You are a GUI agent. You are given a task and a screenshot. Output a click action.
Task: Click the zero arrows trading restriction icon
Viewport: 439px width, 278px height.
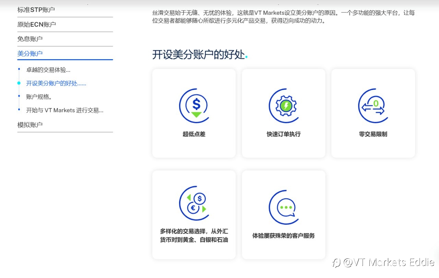373,106
